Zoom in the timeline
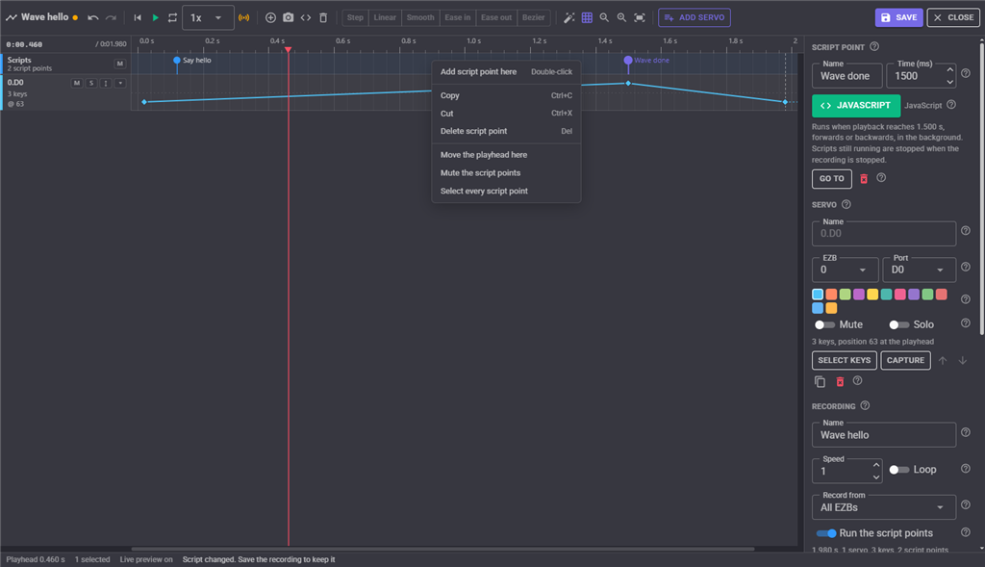The width and height of the screenshot is (985, 567). click(622, 17)
